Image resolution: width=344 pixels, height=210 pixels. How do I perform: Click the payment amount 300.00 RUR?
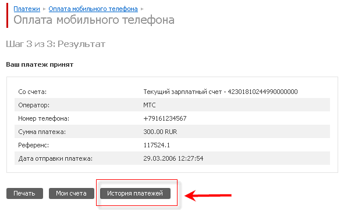[160, 132]
